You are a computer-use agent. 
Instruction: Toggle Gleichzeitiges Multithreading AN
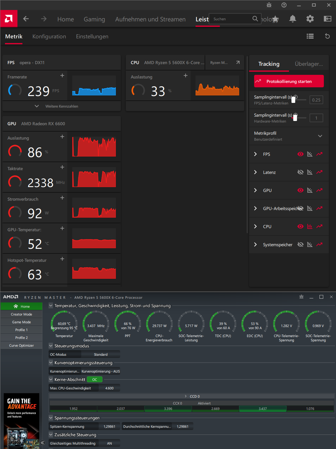110,443
